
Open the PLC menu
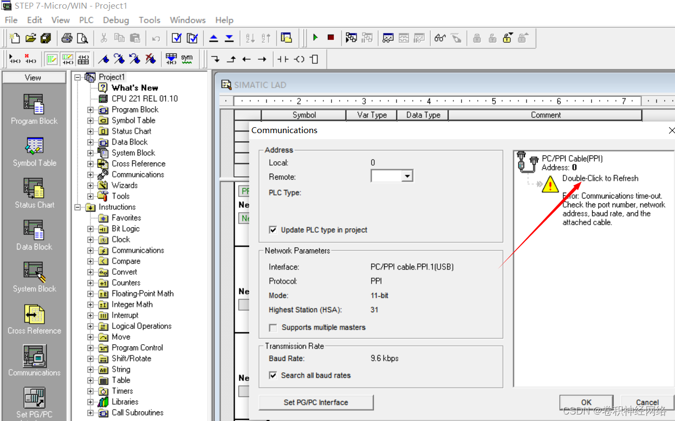pos(86,20)
